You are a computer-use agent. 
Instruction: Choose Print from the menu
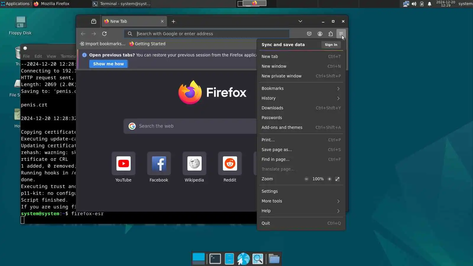[x=301, y=140]
